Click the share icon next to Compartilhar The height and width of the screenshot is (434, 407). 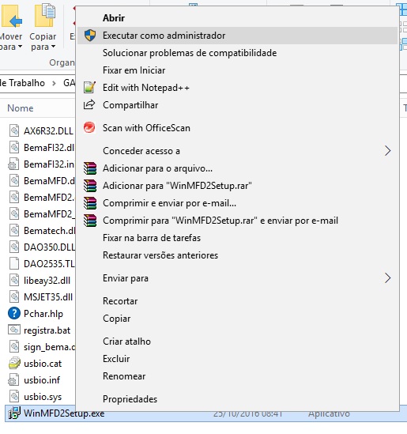(x=89, y=104)
